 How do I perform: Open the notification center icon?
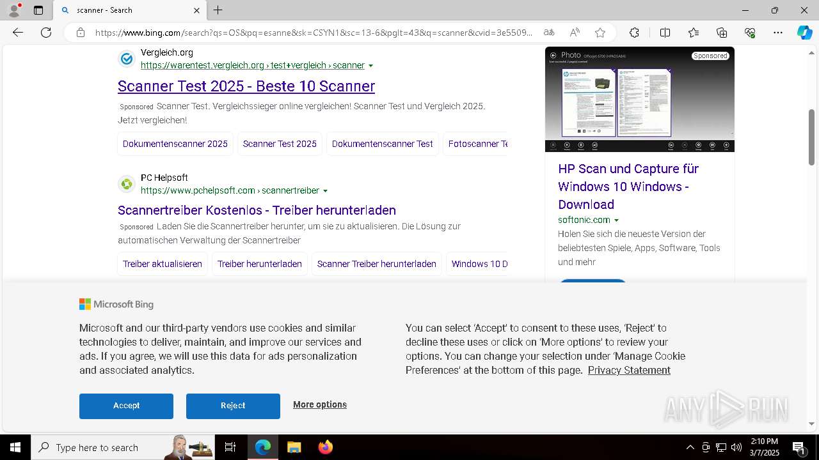(799, 447)
